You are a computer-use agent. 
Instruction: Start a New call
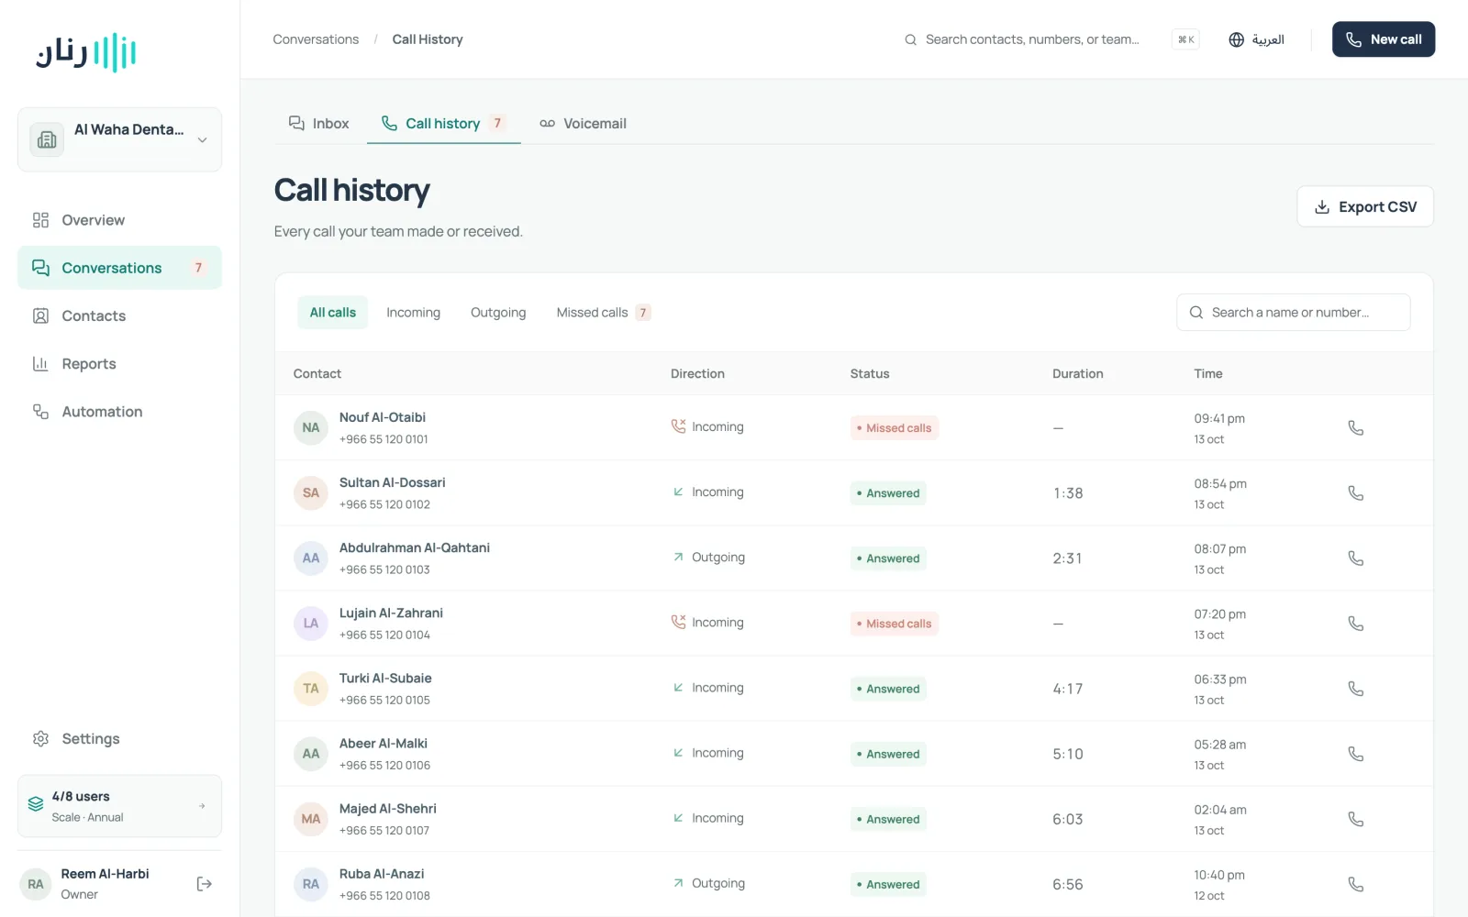pyautogui.click(x=1384, y=39)
